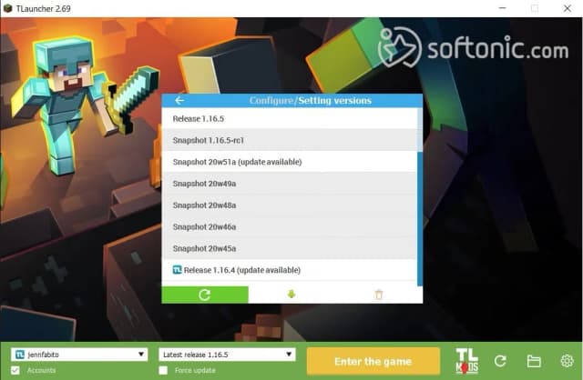This screenshot has width=583, height=380.
Task: Select Snapshot 20w51a (update available)
Action: (290, 162)
